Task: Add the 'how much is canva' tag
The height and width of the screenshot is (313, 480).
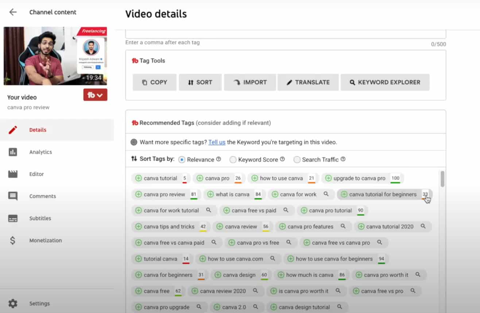Action: [281, 275]
